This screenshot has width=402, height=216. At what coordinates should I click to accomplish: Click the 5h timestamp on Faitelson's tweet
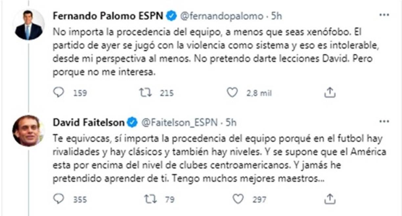pos(231,123)
